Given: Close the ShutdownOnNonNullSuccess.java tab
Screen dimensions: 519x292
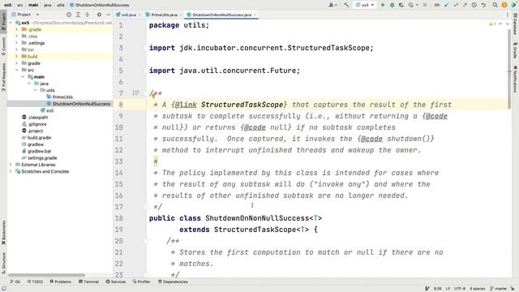Looking at the screenshot, I should [255, 15].
